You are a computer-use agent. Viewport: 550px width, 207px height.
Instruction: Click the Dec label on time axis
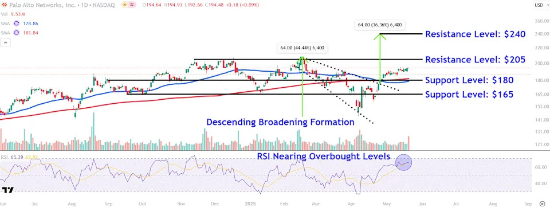(215, 204)
